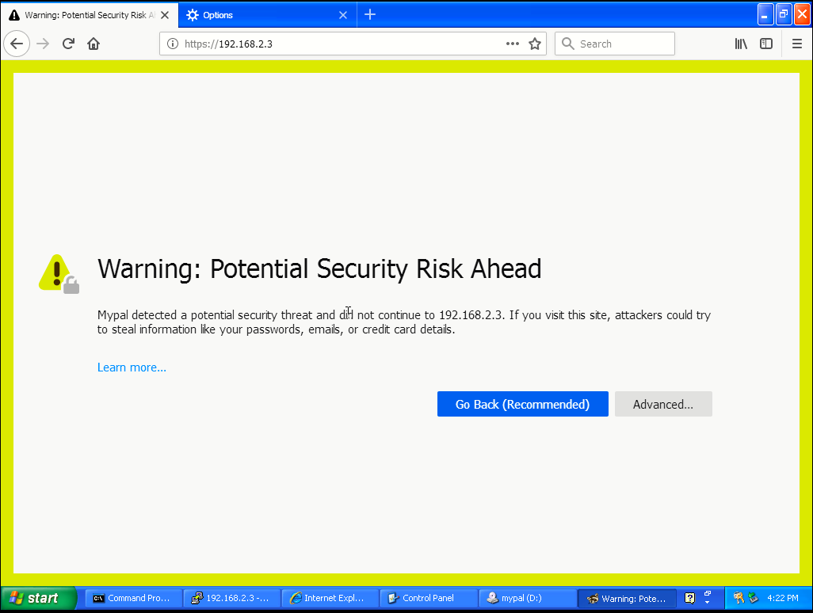This screenshot has width=813, height=613.
Task: Switch to Internet Explorer taskbar item
Action: coord(330,599)
